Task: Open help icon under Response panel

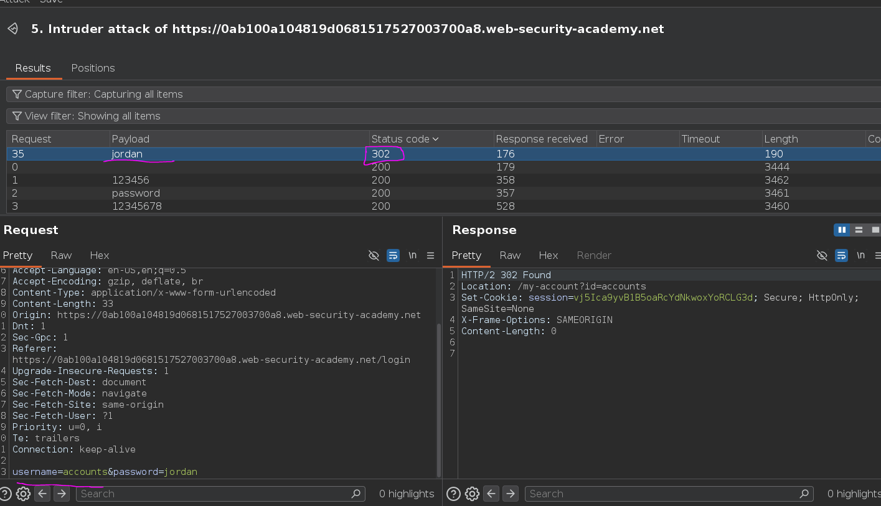Action: (454, 494)
